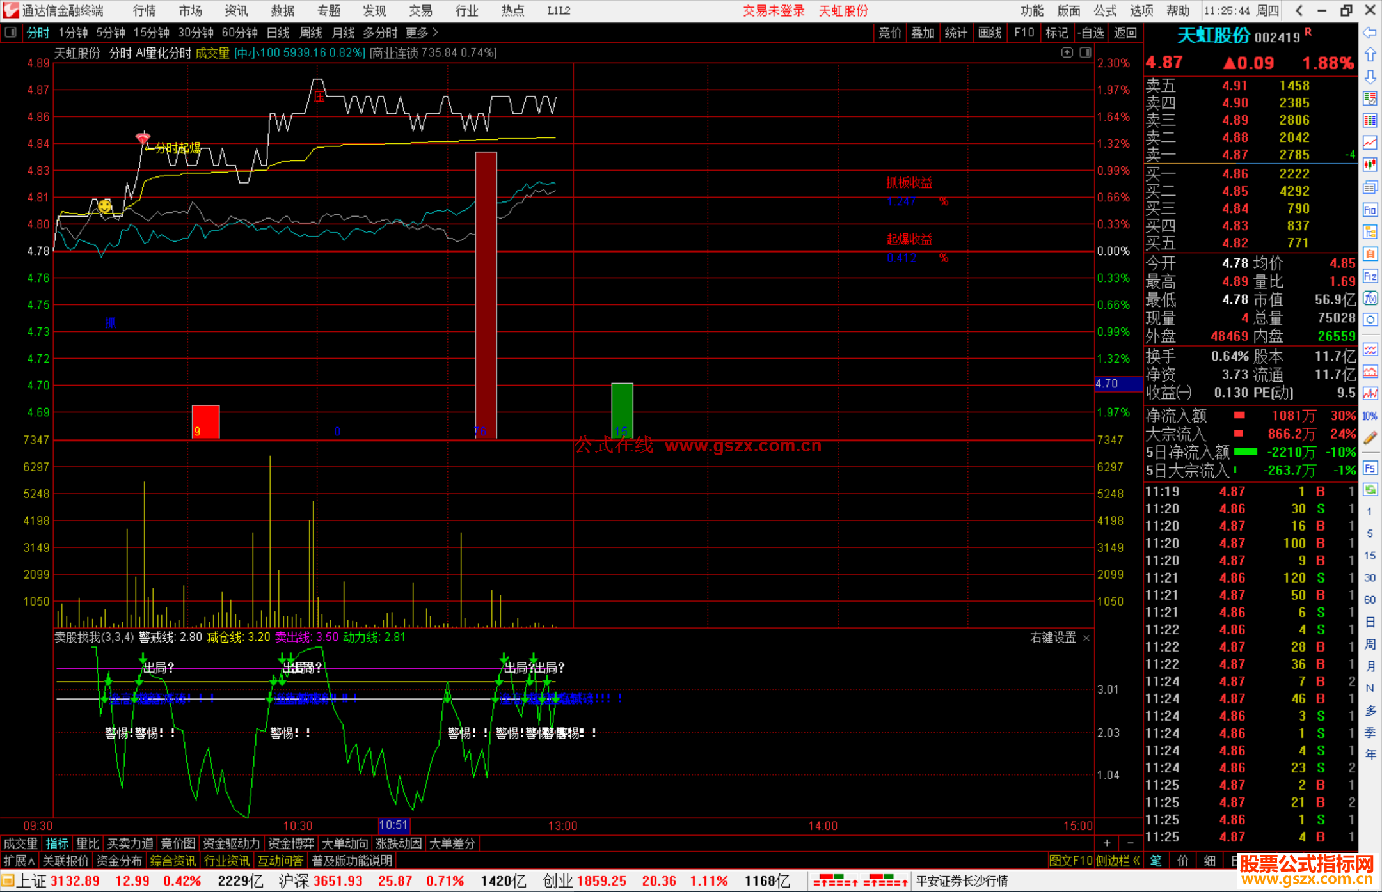The height and width of the screenshot is (892, 1382).
Task: Toggle the 叠加 overlay button
Action: click(923, 33)
